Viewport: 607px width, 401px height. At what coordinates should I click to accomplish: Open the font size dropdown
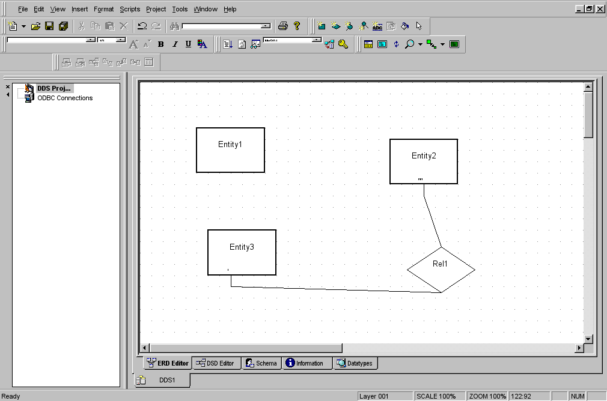[121, 40]
